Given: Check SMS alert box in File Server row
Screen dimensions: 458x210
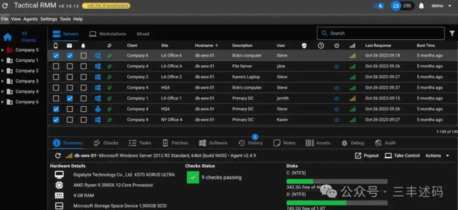Looking at the screenshot, I should (56, 66).
